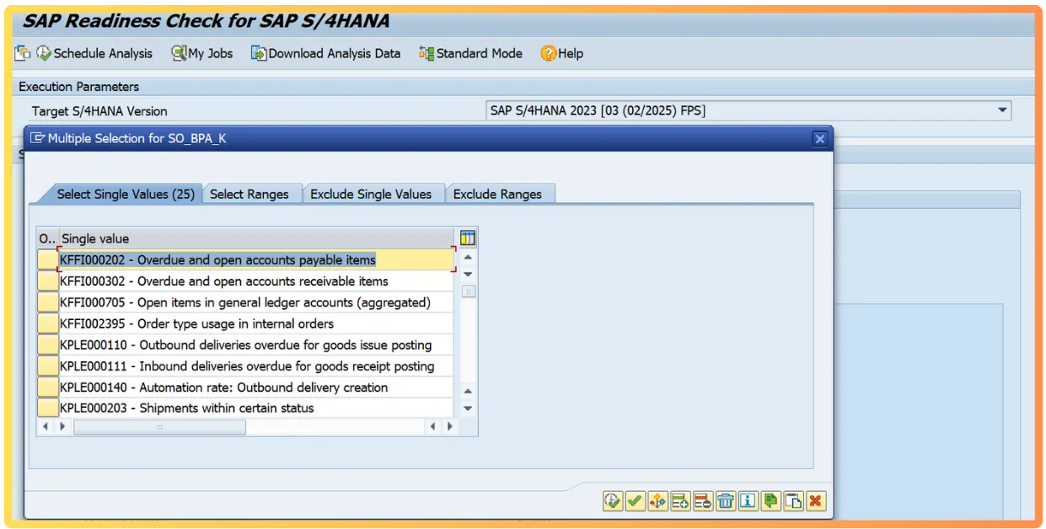1046x529 pixels.
Task: Click the Insert Row icon
Action: coord(682,501)
